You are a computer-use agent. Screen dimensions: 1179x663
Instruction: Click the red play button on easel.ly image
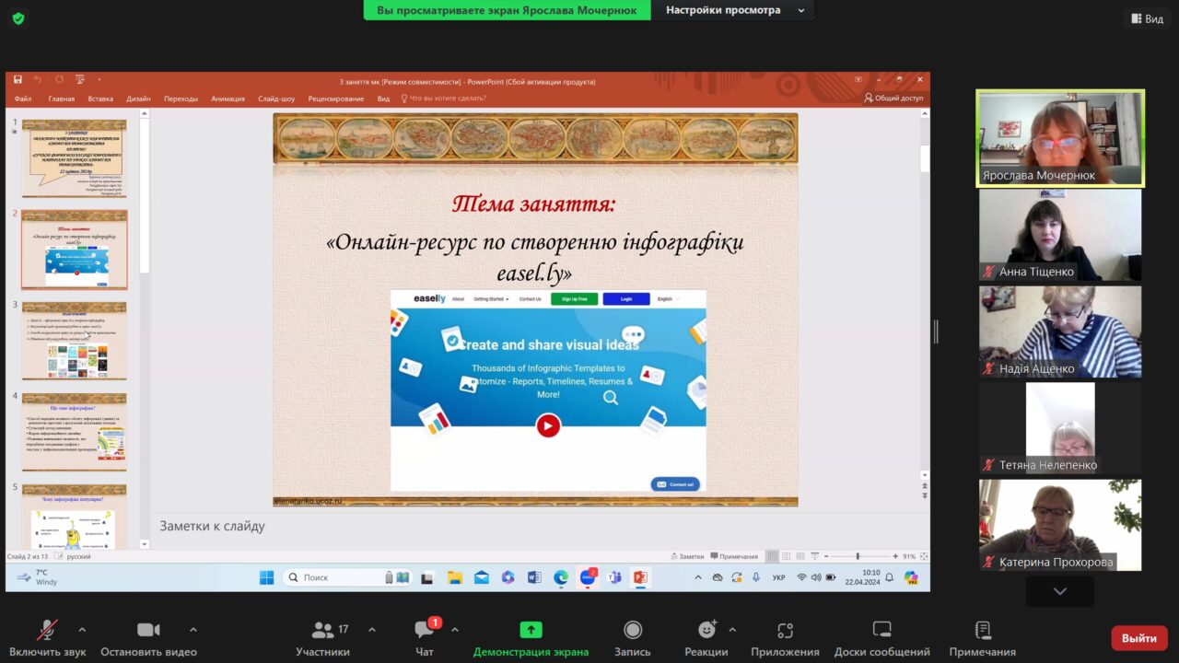[x=548, y=425]
